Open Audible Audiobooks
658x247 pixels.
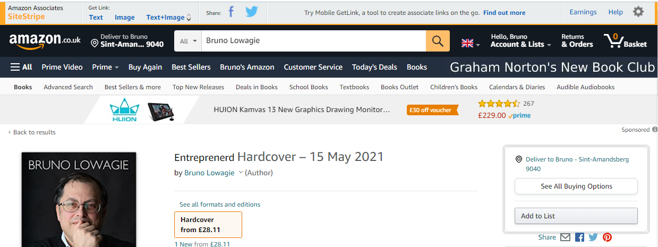(585, 87)
